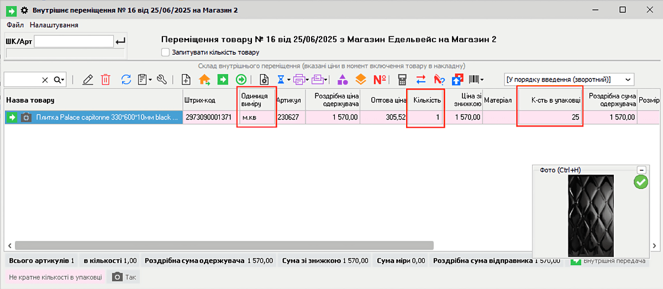Click the blue refresh arrows icon
Image resolution: width=663 pixels, height=289 pixels.
pyautogui.click(x=126, y=80)
